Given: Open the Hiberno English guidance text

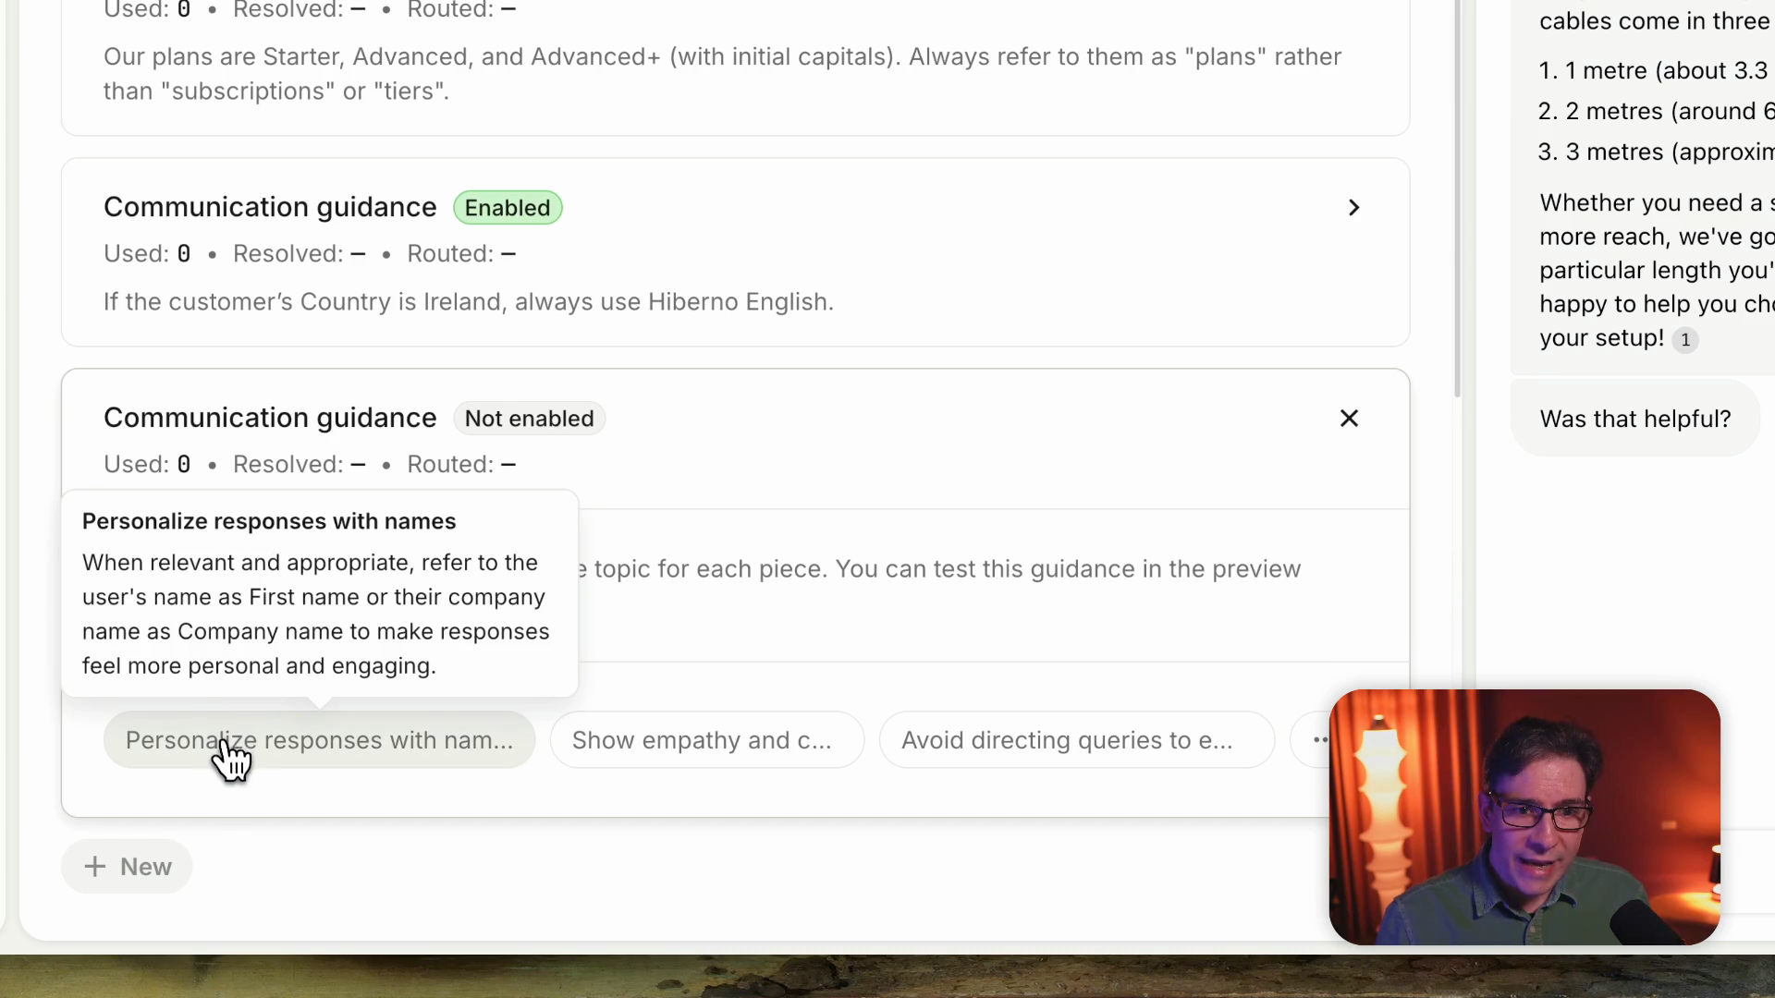Looking at the screenshot, I should (469, 302).
